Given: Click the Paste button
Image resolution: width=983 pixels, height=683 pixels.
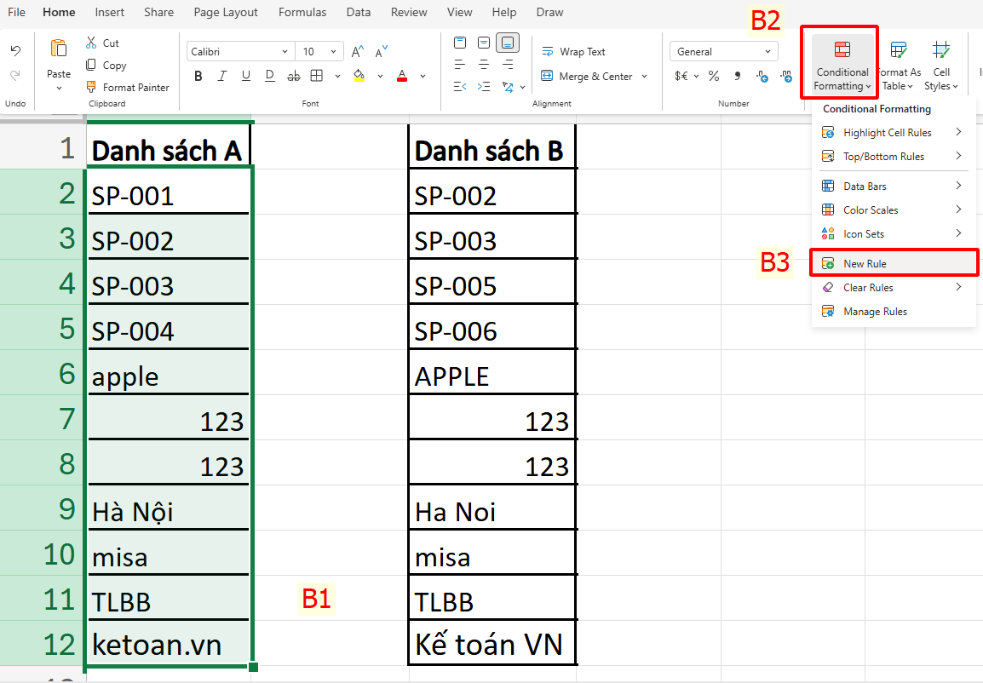Looking at the screenshot, I should click(57, 60).
